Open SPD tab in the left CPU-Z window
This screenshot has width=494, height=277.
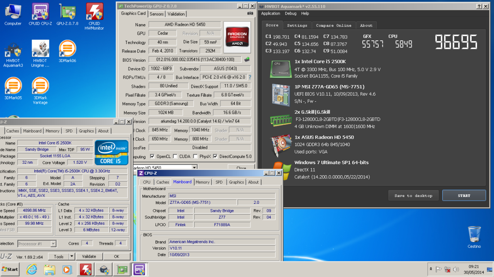coord(69,131)
